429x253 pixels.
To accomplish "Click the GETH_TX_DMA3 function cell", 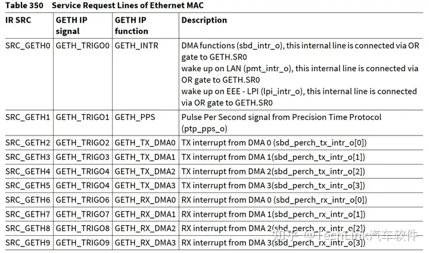I will click(145, 186).
